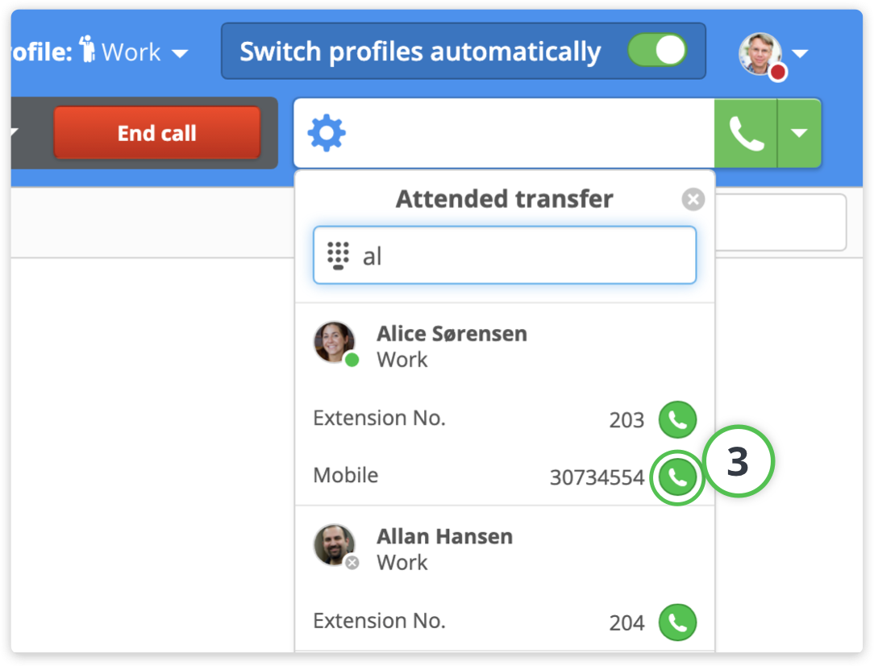Open the Work profile dropdown

[x=180, y=54]
